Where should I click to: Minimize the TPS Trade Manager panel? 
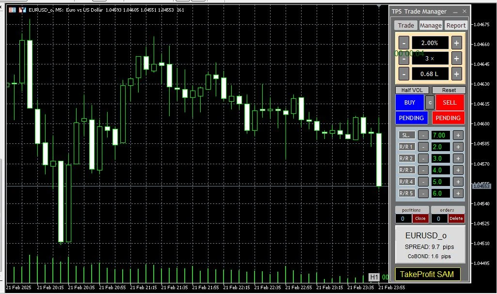455,11
